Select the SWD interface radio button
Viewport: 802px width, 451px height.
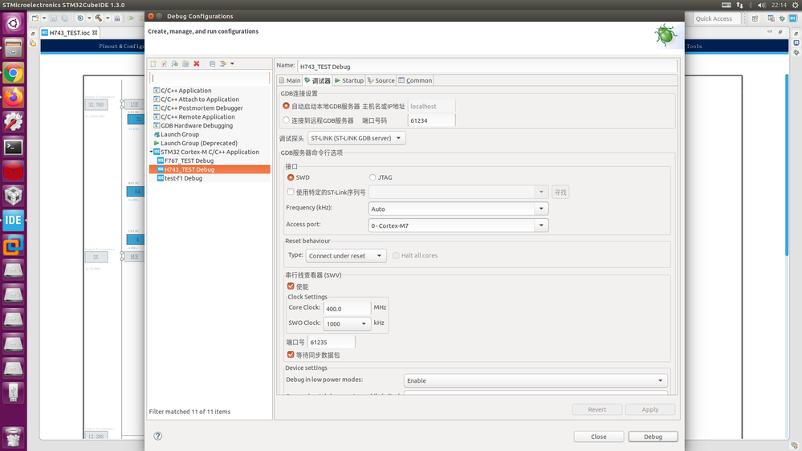point(291,177)
